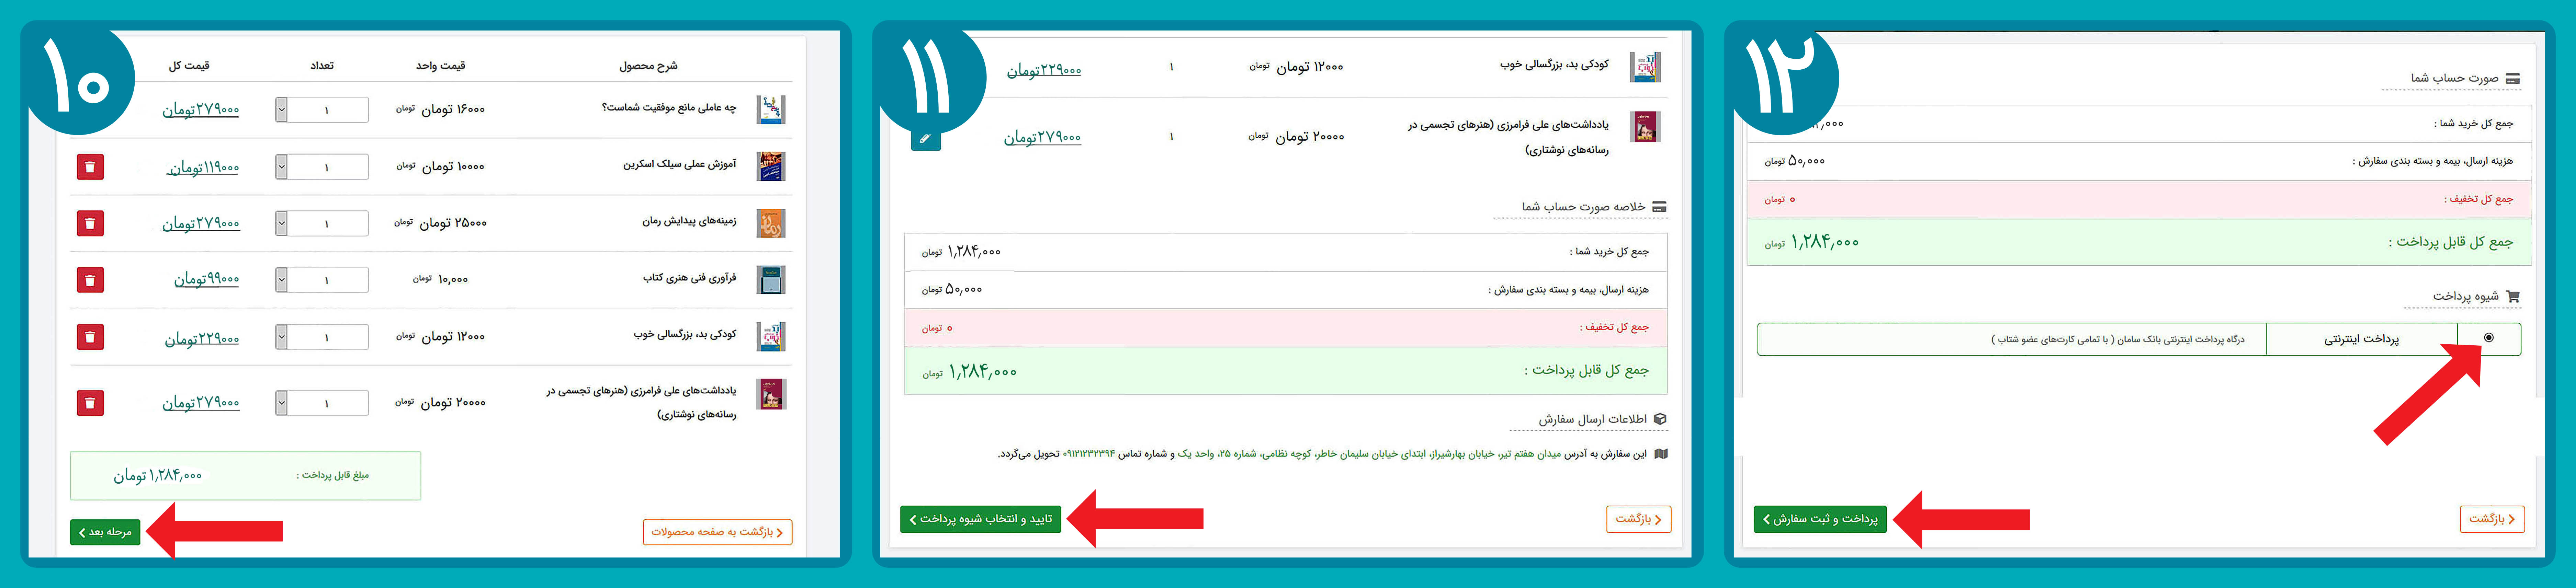2576x588 pixels.
Task: Click هزینه ارسال، بیمه label in step 12
Action: 2433,161
